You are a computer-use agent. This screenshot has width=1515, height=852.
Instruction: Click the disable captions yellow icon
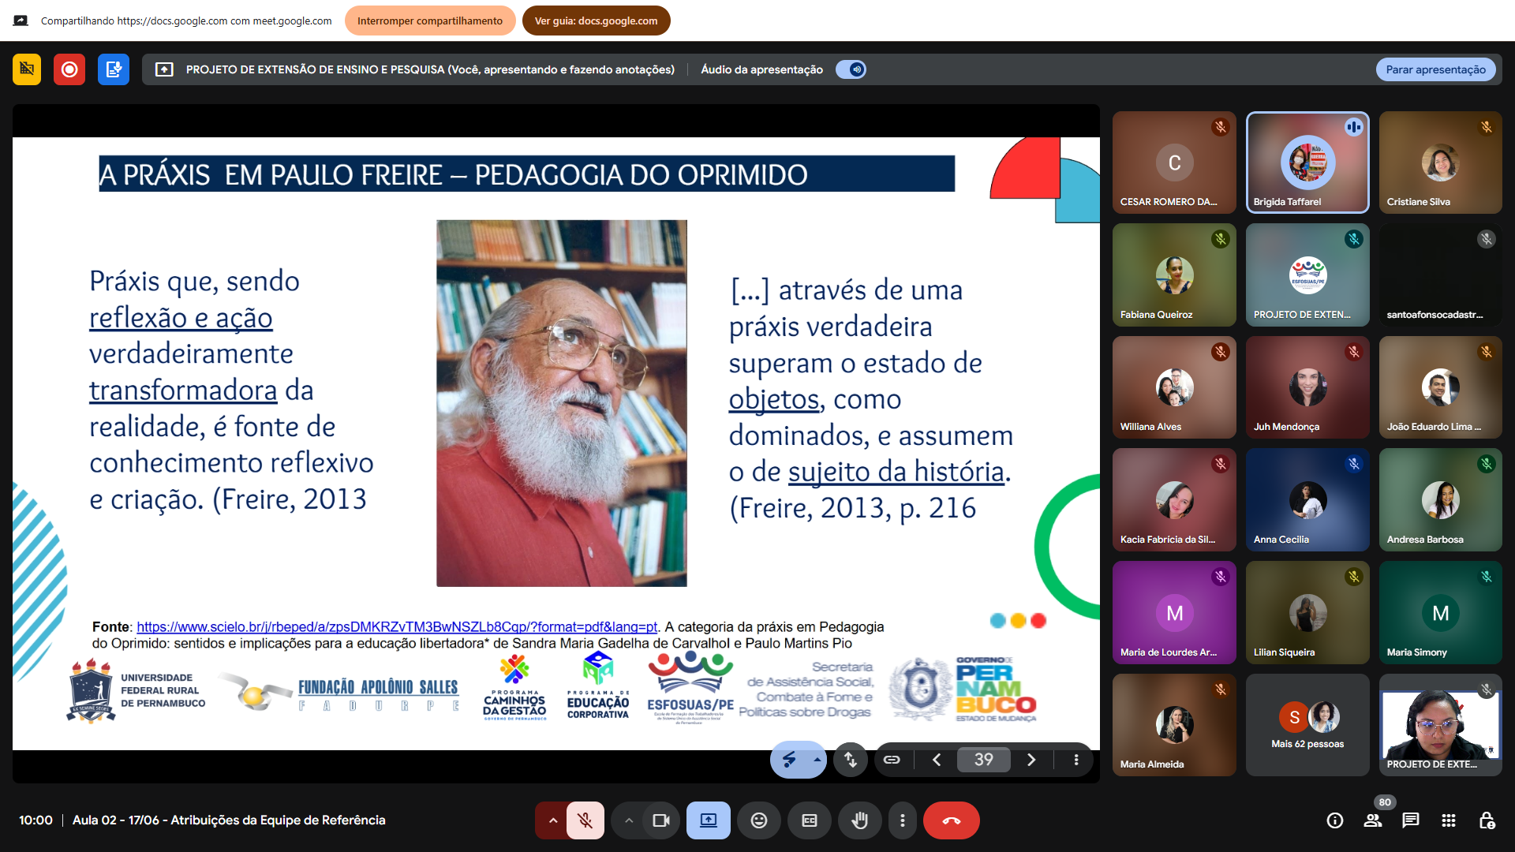tap(27, 69)
